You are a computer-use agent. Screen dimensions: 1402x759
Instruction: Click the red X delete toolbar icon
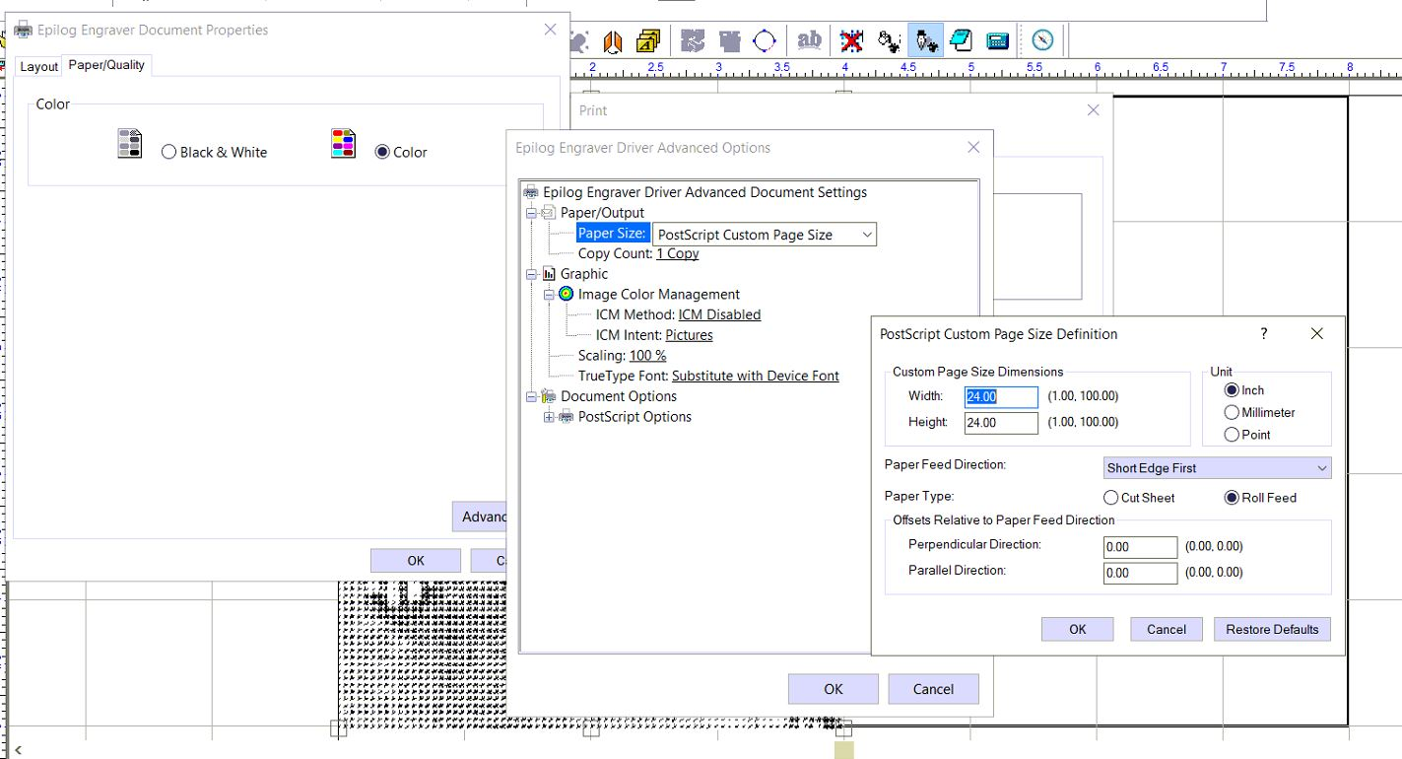coord(852,40)
